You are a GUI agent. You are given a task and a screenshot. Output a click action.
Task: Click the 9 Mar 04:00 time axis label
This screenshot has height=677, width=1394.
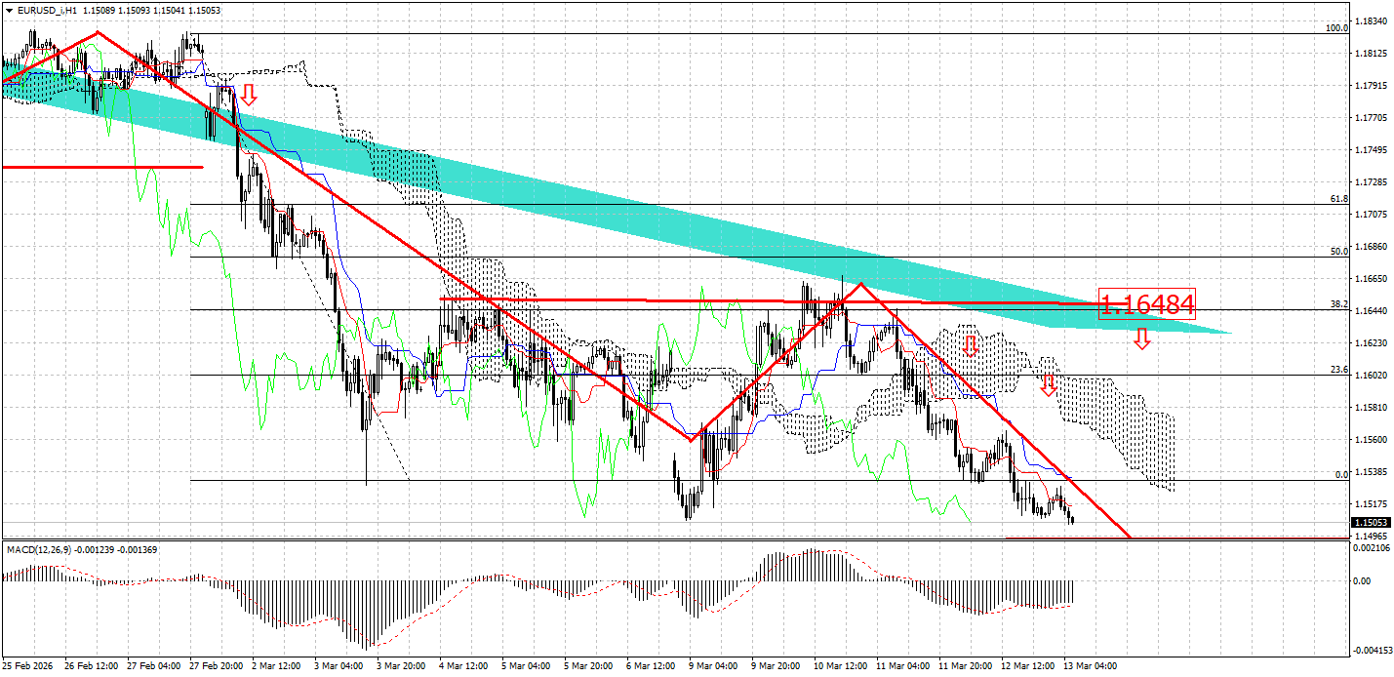click(713, 666)
